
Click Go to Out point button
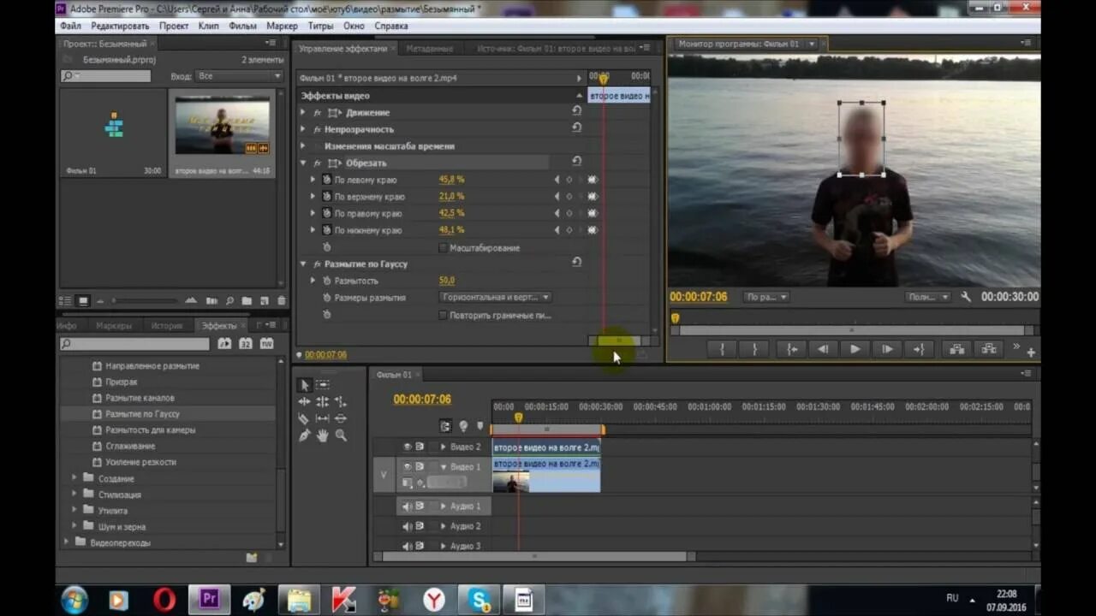point(919,349)
